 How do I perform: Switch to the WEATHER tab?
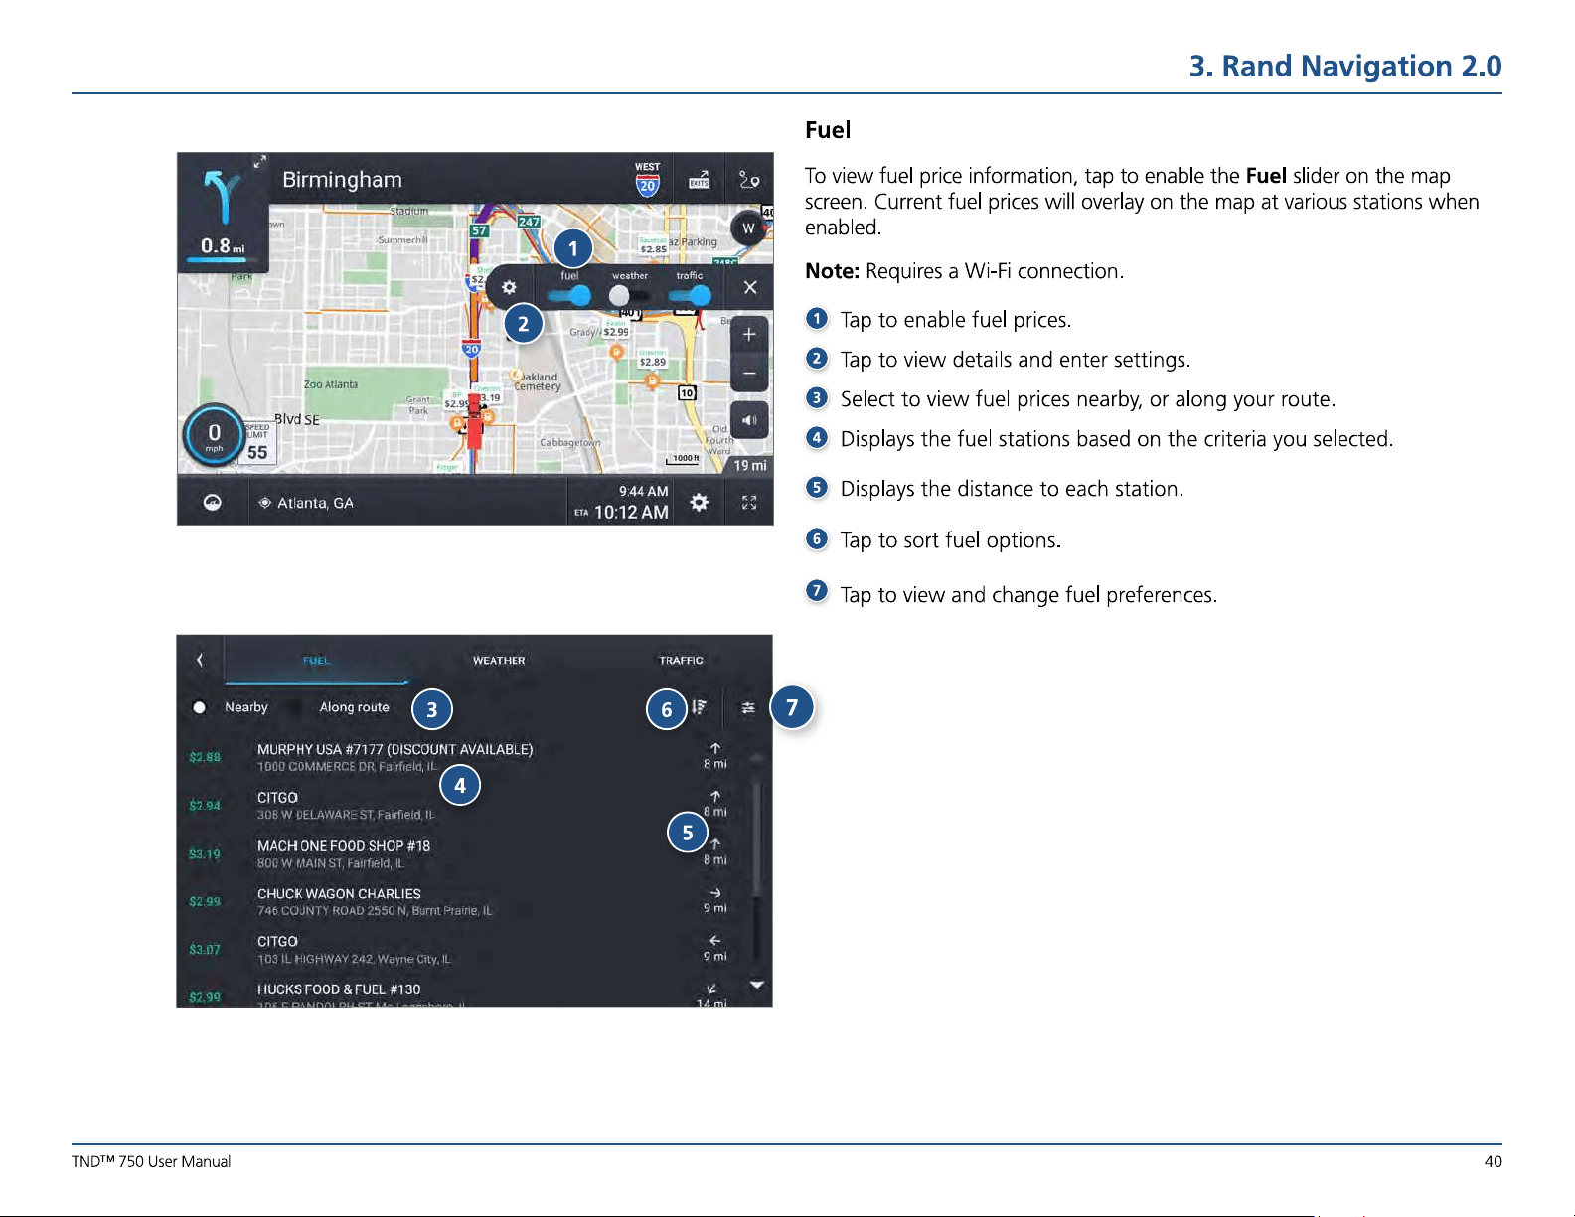[x=499, y=661]
